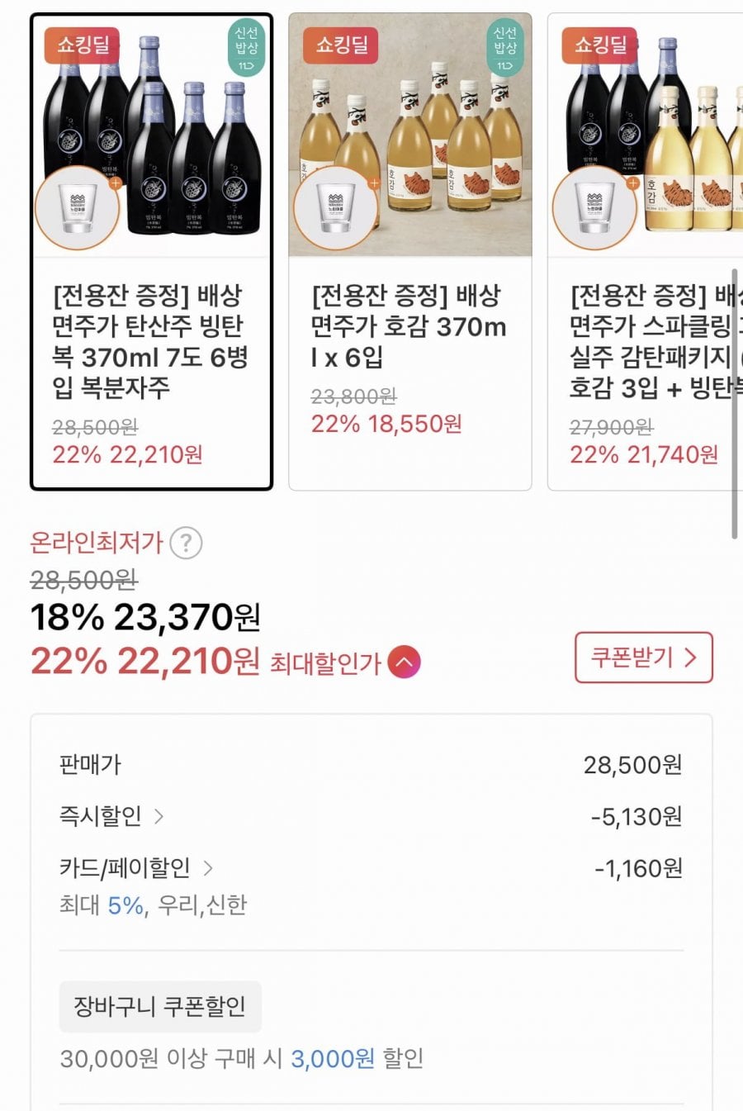Viewport: 743px width, 1111px height.
Task: Tap the 장바구니 쿠폰할인 label
Action: 160,1006
